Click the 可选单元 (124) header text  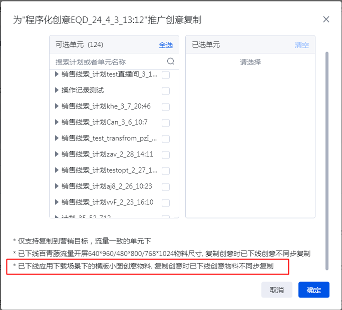(80, 44)
